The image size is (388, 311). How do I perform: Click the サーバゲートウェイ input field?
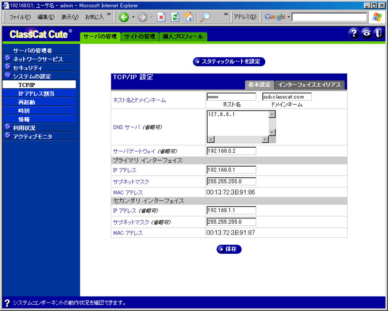coord(231,151)
